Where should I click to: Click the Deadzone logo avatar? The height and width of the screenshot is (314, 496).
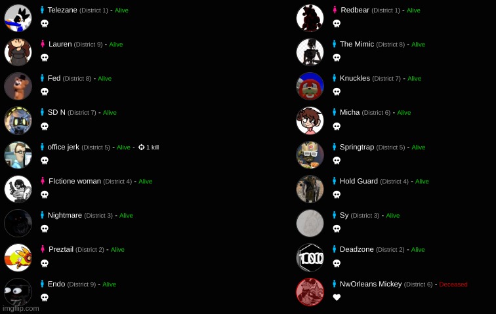tap(310, 258)
